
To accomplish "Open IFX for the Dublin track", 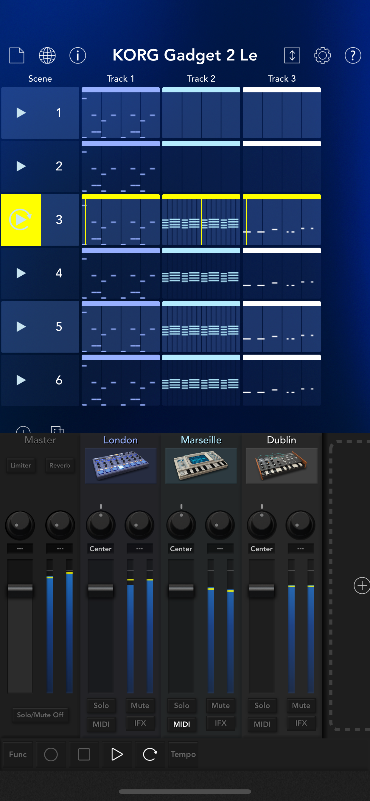I will 301,723.
